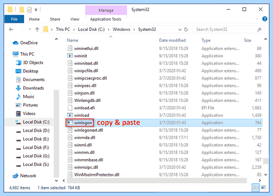The height and width of the screenshot is (196, 273).
Task: Select Local Disk (F:) in navigation pane
Action: point(36,148)
